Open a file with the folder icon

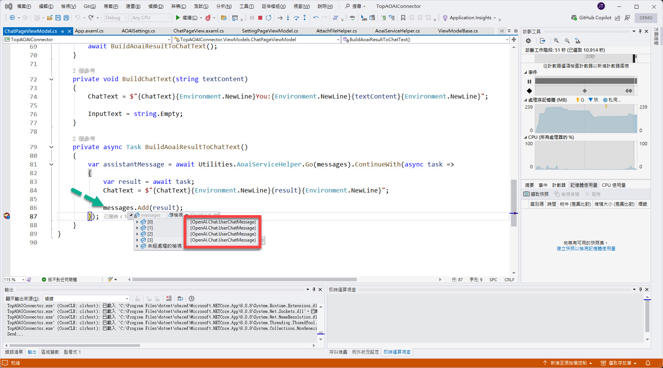(x=49, y=18)
